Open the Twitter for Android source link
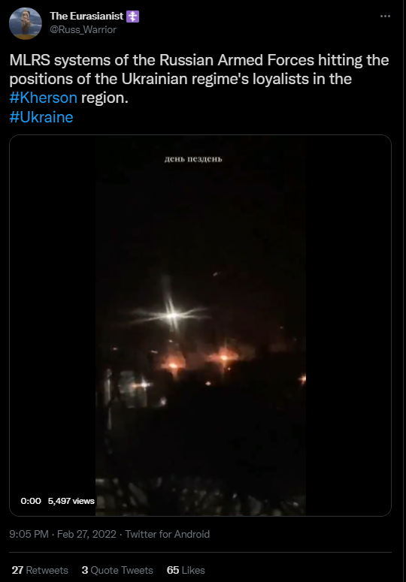 [x=167, y=534]
